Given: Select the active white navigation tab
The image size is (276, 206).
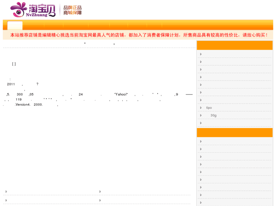Looking at the screenshot, I should click(x=15, y=26).
